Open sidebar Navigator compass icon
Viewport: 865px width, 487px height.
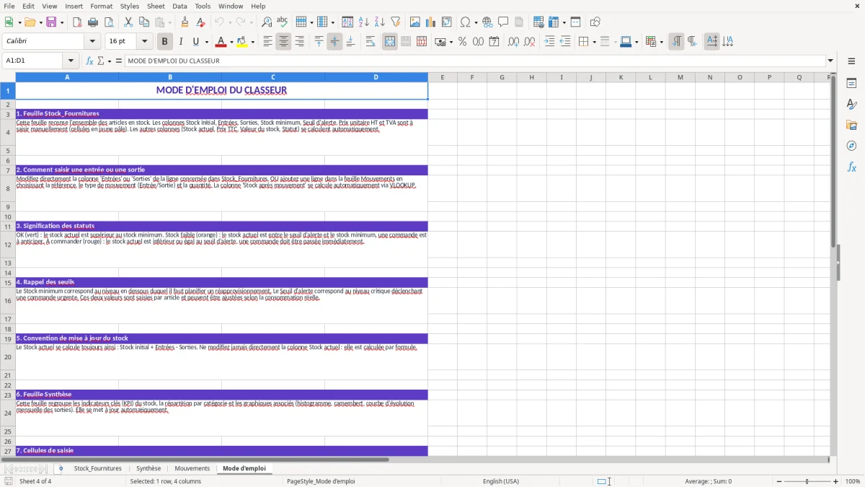click(851, 146)
